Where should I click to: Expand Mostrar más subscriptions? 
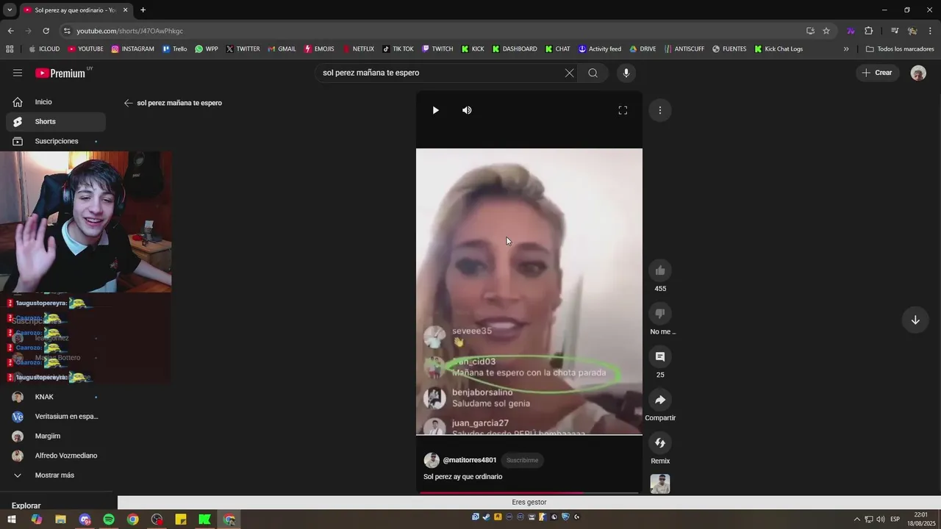click(x=56, y=475)
